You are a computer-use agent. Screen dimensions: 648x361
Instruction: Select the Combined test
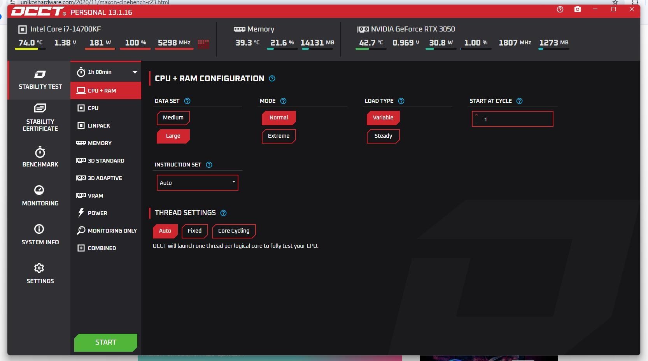coord(106,248)
